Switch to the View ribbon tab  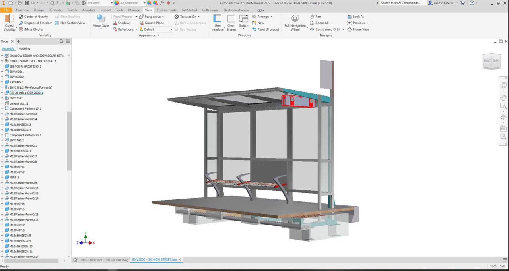[148, 10]
